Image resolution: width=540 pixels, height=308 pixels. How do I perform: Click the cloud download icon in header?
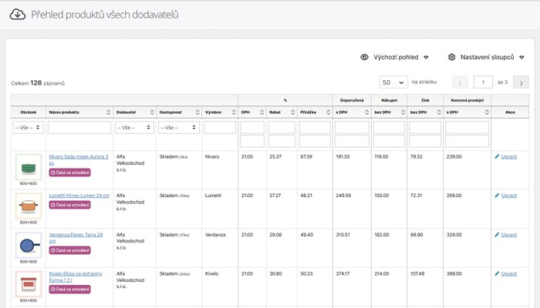point(17,15)
